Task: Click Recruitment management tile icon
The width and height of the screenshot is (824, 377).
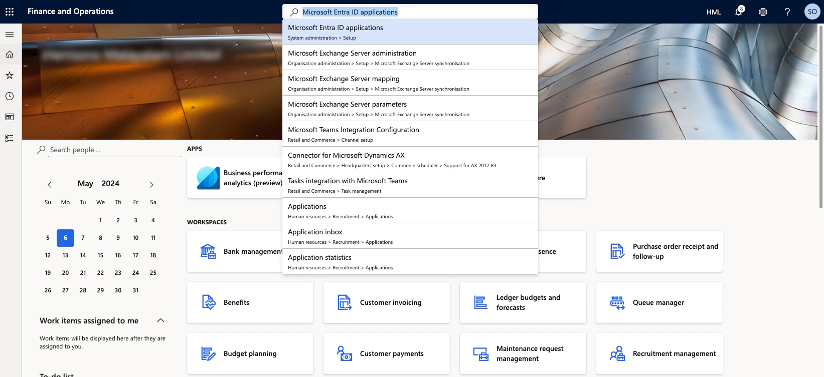Action: (x=617, y=353)
